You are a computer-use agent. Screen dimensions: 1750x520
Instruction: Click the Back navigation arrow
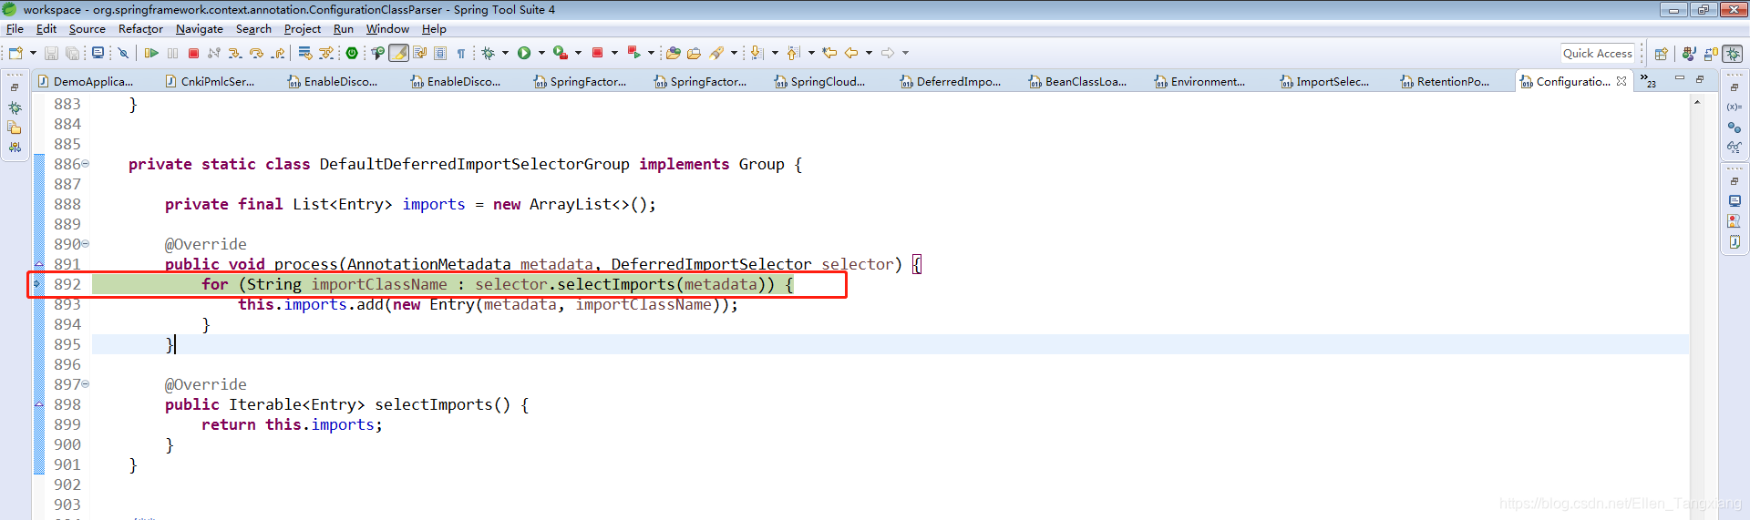tap(851, 53)
